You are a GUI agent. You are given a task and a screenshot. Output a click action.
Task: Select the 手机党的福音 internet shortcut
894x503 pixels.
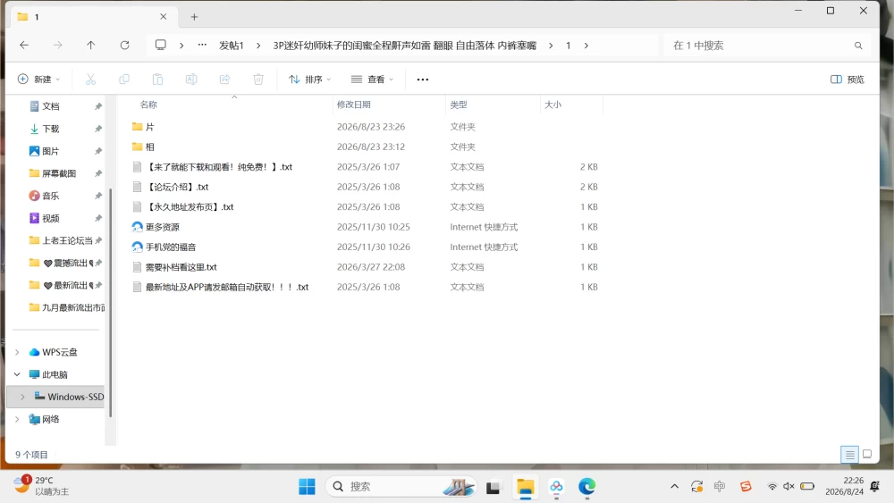171,247
